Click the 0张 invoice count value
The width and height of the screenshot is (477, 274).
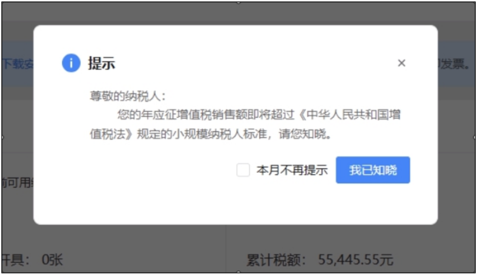[52, 260]
